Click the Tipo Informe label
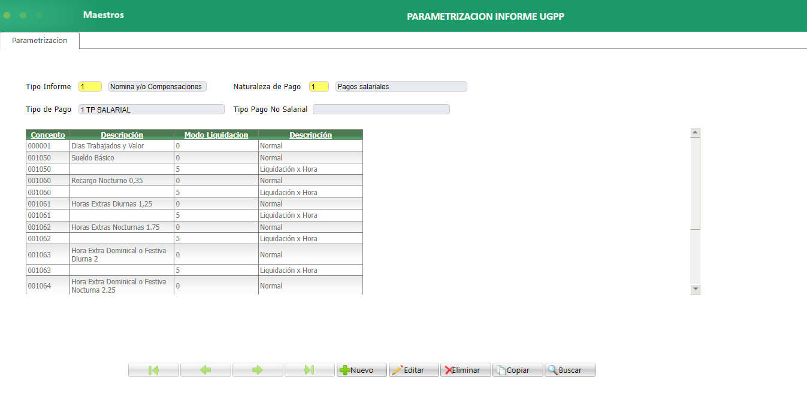The image size is (807, 398). [x=49, y=87]
